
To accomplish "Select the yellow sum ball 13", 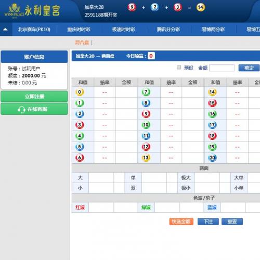I will coord(146,158).
